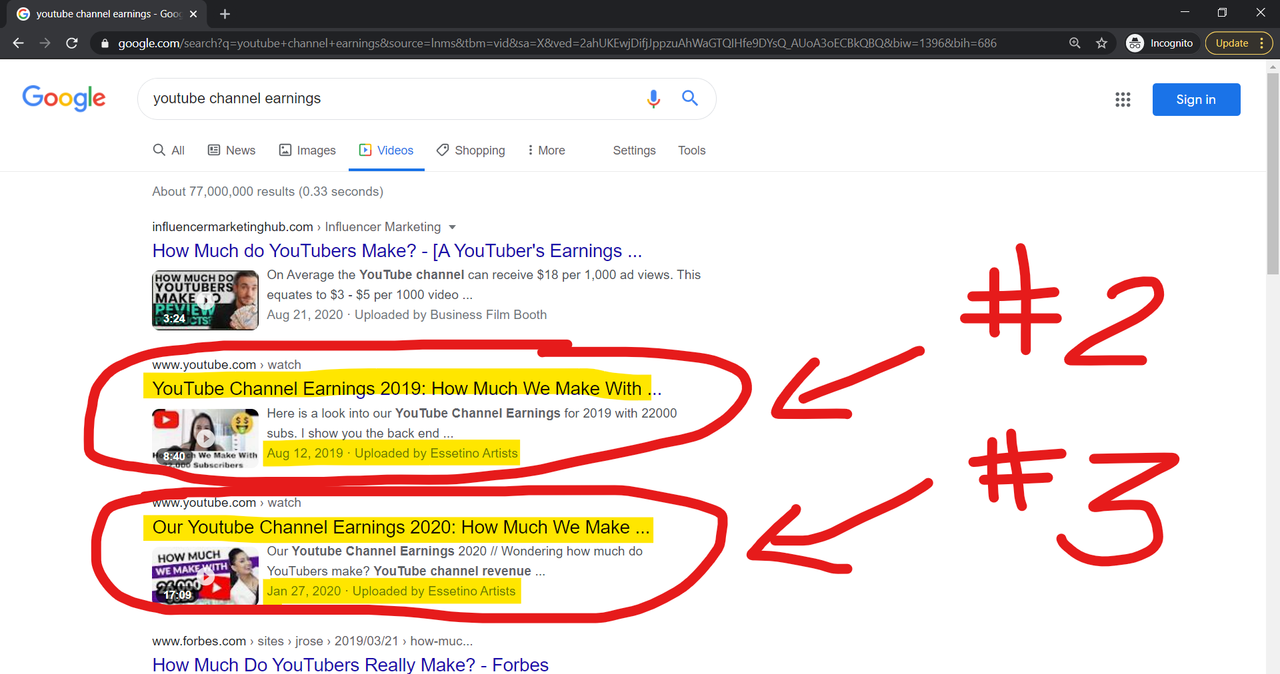1280x674 pixels.
Task: Activate voice search with the microphone icon
Action: pyautogui.click(x=654, y=99)
